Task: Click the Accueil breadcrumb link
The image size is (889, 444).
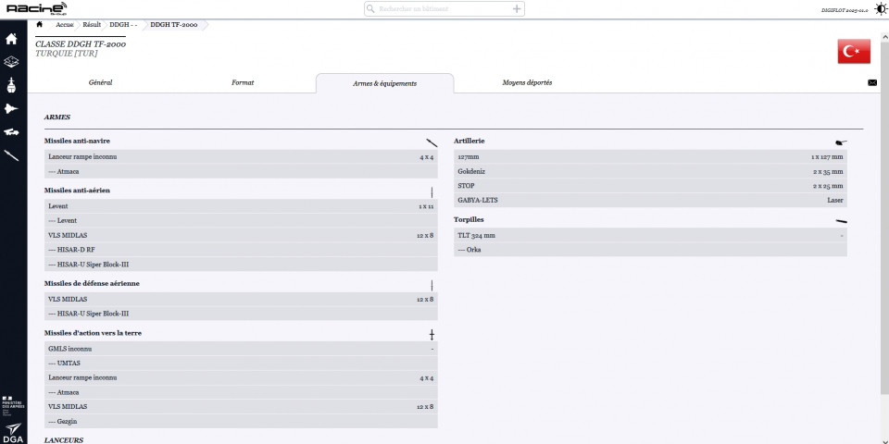Action: (x=64, y=24)
